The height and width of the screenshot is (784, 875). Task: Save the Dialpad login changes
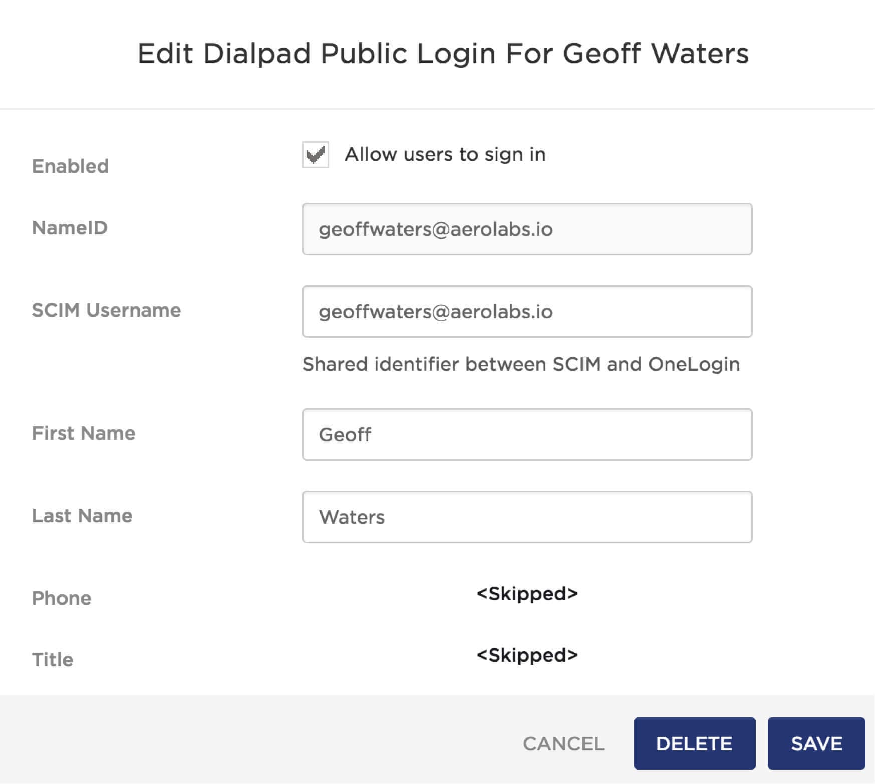(816, 743)
